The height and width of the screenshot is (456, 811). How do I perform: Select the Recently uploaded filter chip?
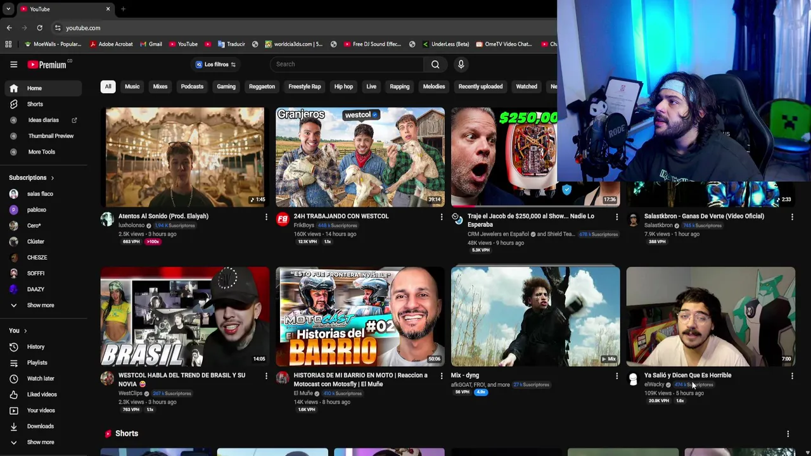tap(480, 87)
